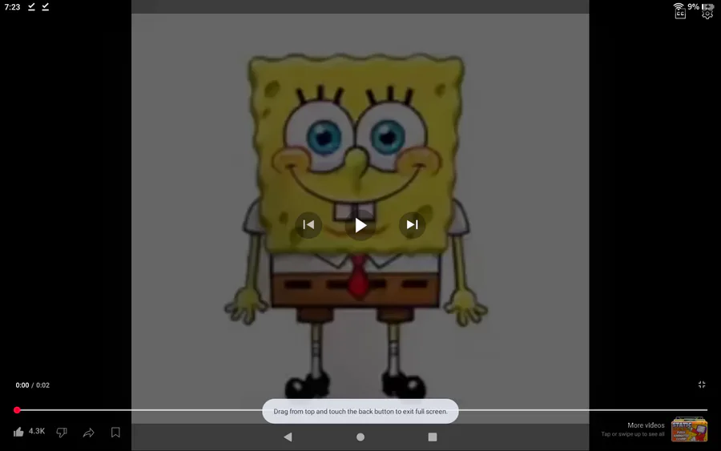Open the share arrow option
The image size is (721, 451).
click(x=89, y=432)
